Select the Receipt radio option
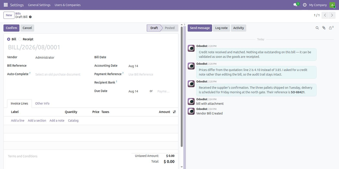339x169 pixels. pyautogui.click(x=20, y=39)
